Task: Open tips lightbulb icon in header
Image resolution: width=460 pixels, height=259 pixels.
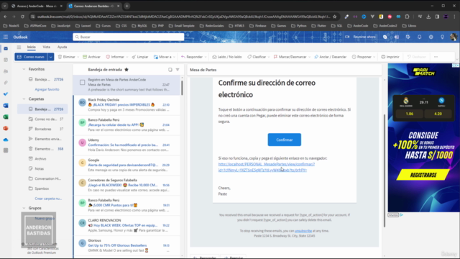Action: click(442, 37)
